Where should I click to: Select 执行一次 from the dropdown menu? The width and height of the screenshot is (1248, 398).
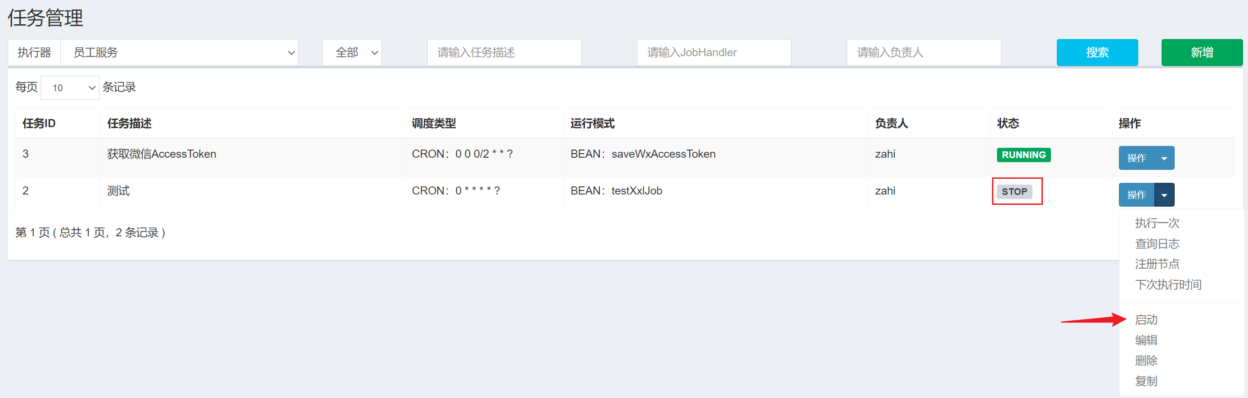1157,223
